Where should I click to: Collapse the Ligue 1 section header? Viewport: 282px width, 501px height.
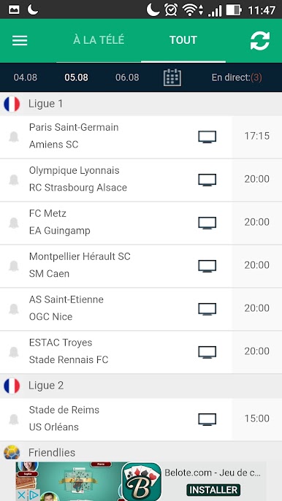point(141,104)
